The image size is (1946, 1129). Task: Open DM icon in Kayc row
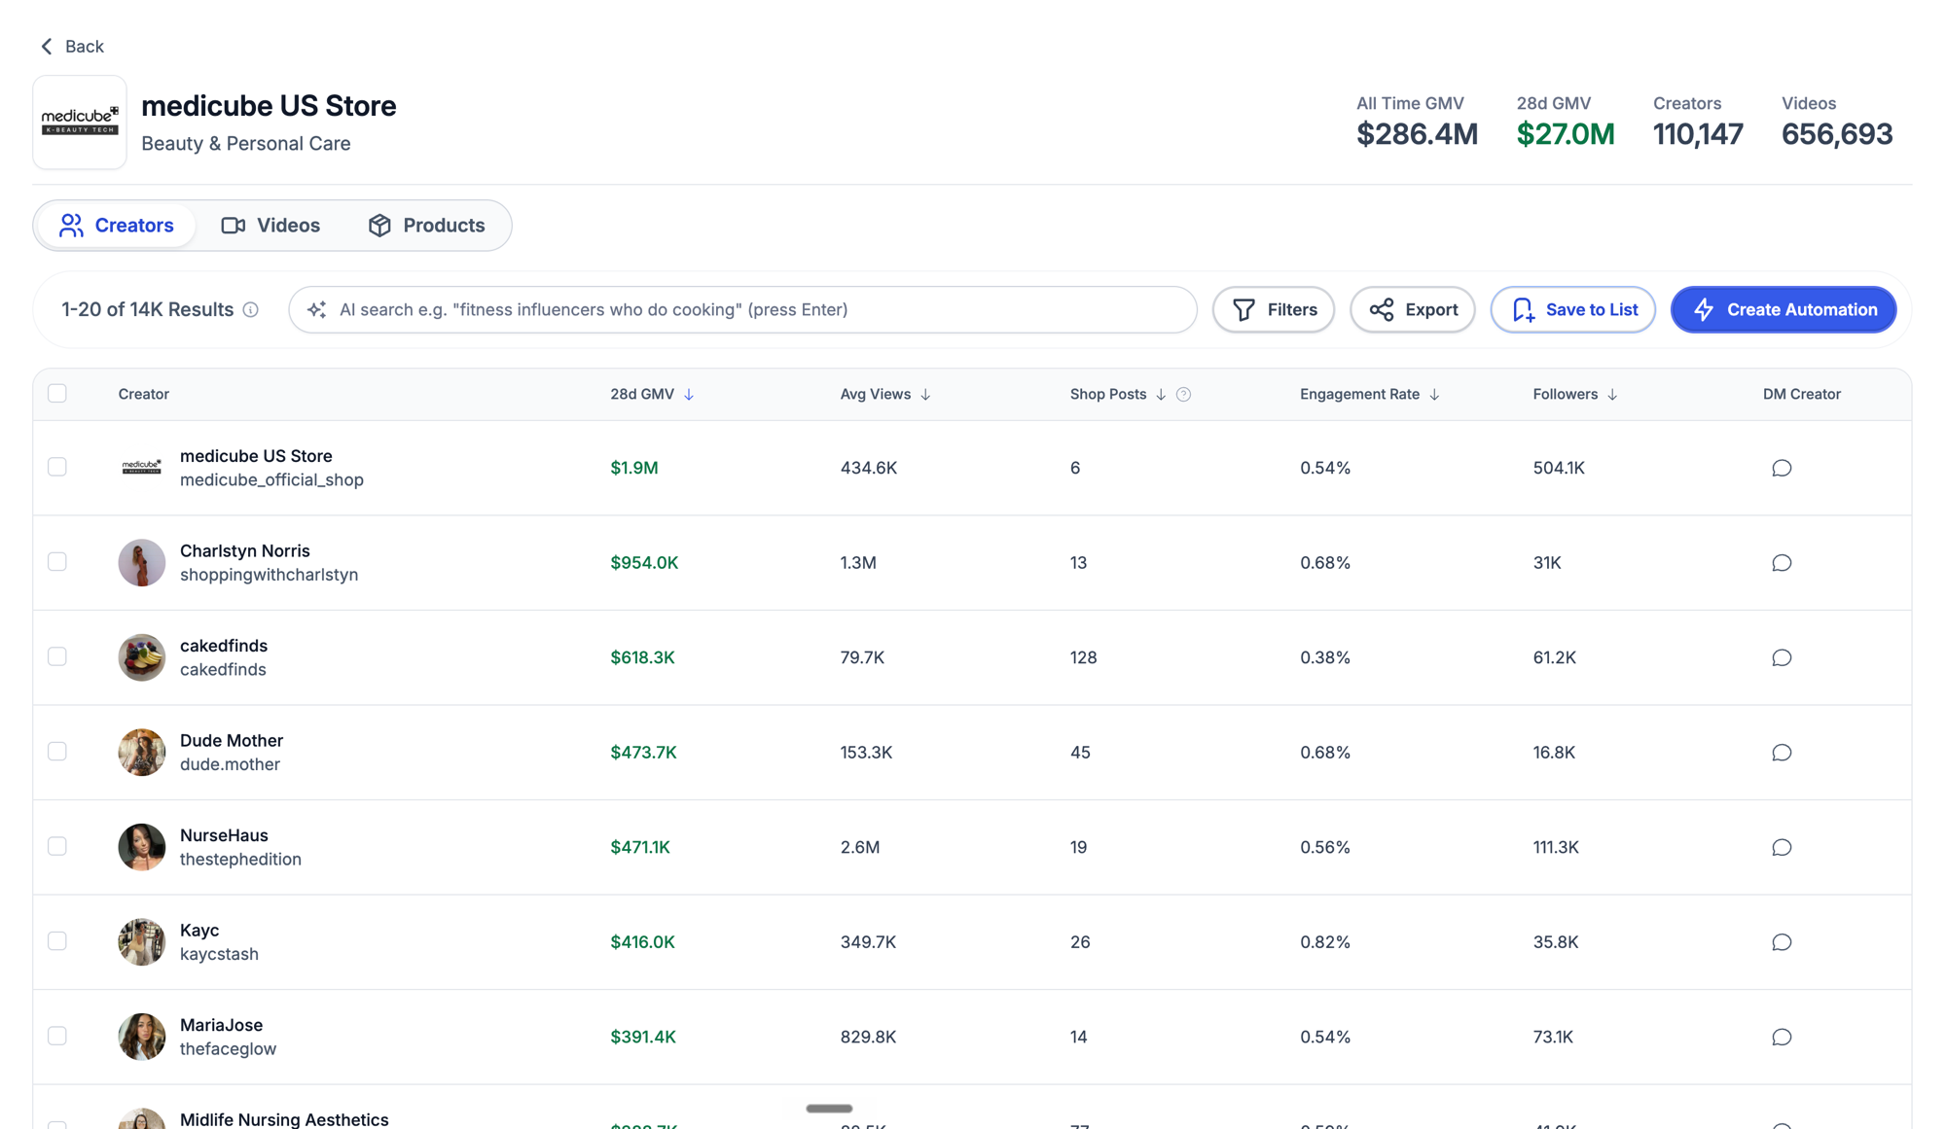click(1782, 942)
